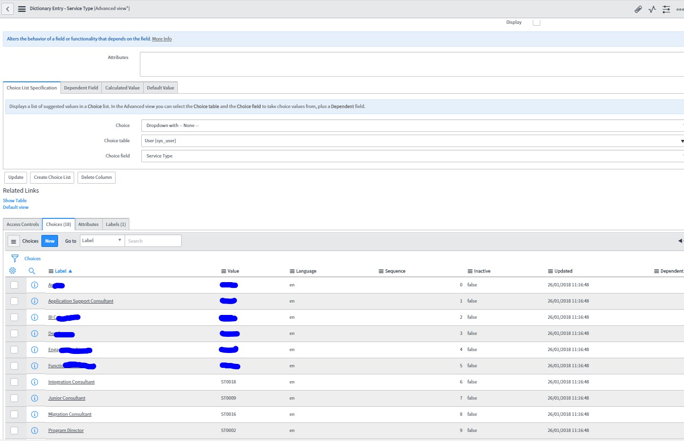
Task: Open the Access Controls related tab
Action: (x=23, y=225)
